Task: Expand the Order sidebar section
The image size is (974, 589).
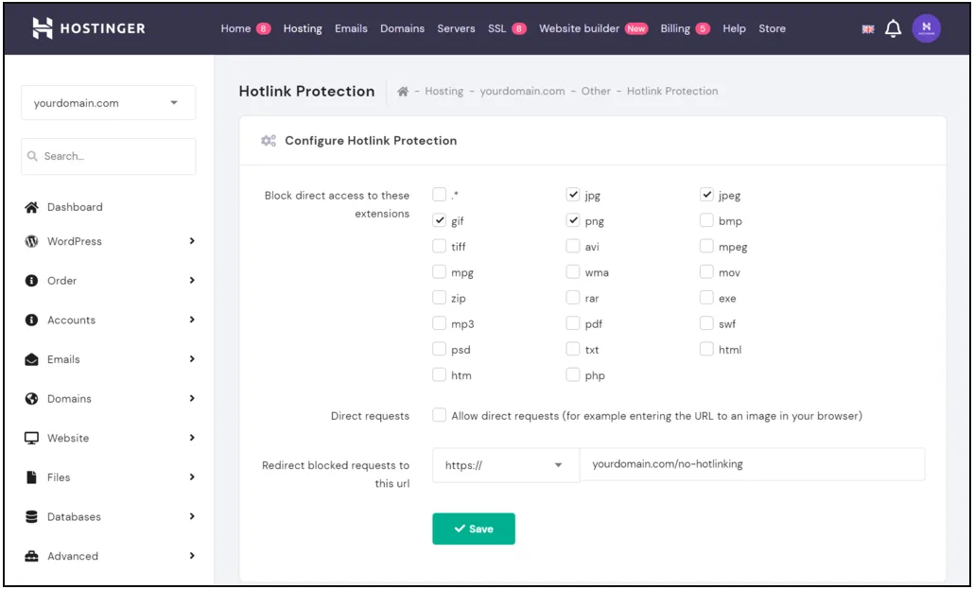Action: (x=192, y=280)
